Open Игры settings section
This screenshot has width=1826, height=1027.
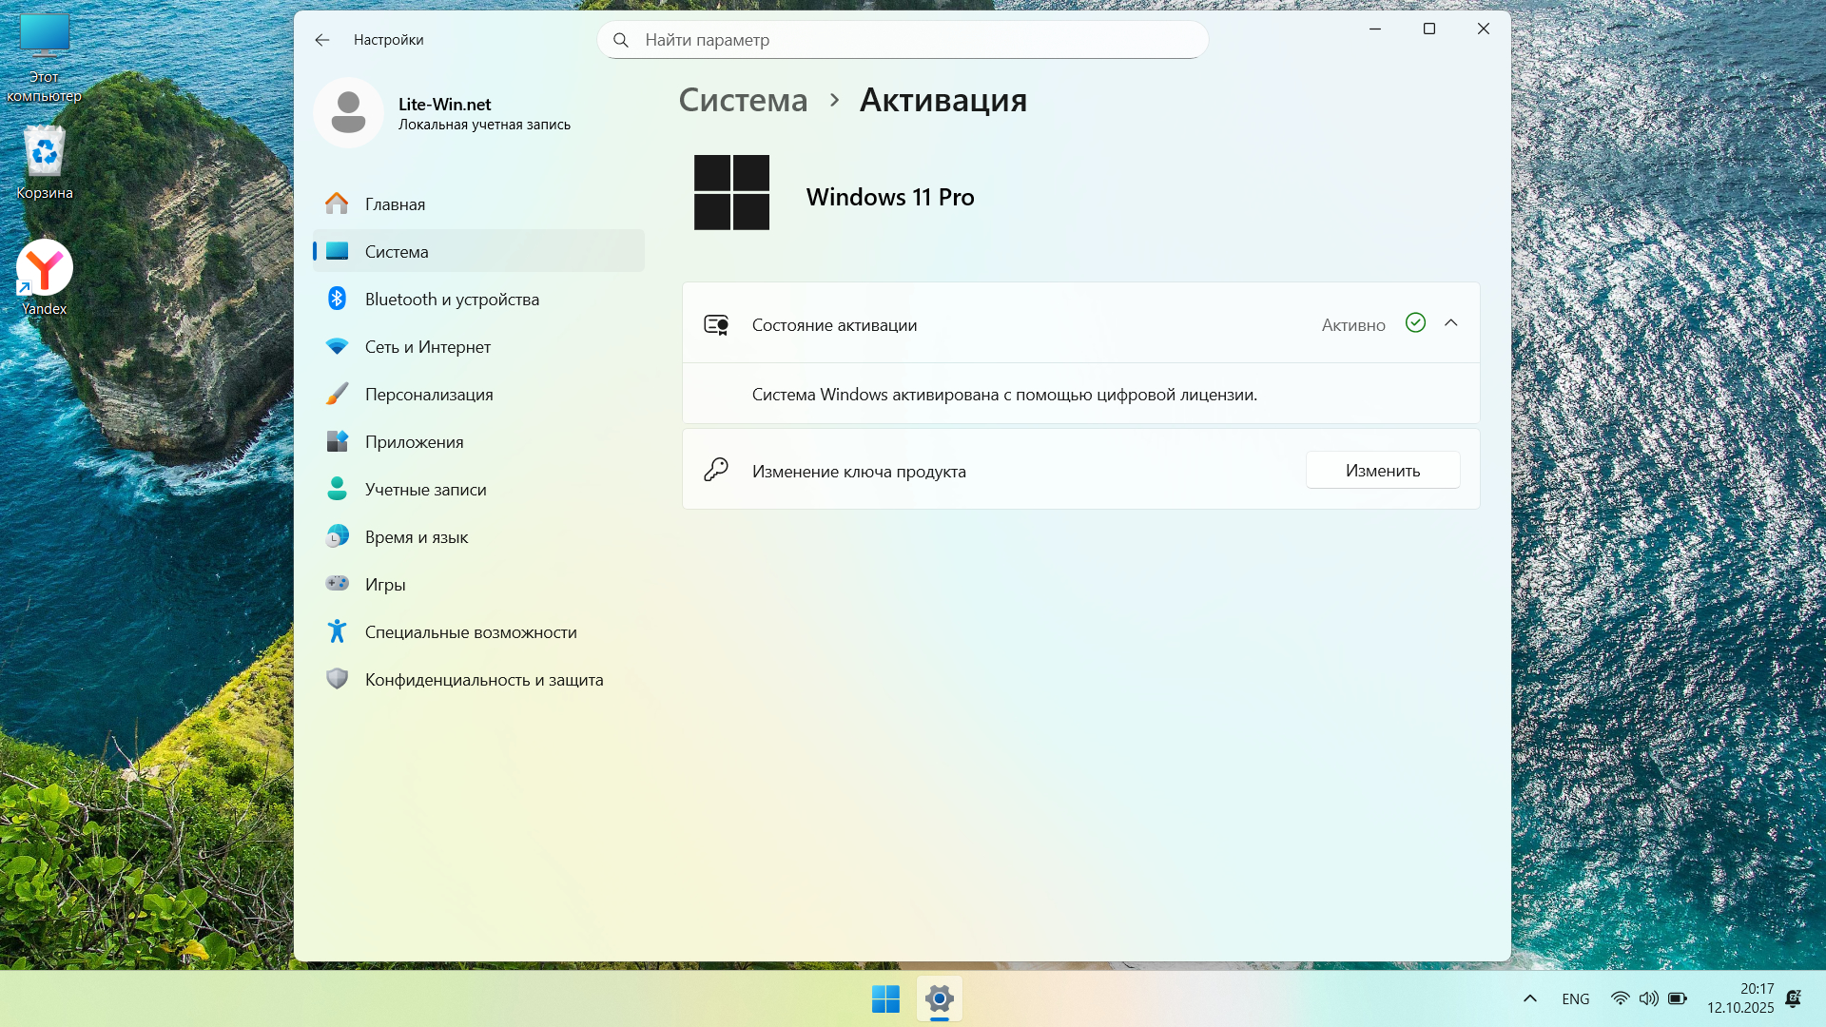(384, 585)
